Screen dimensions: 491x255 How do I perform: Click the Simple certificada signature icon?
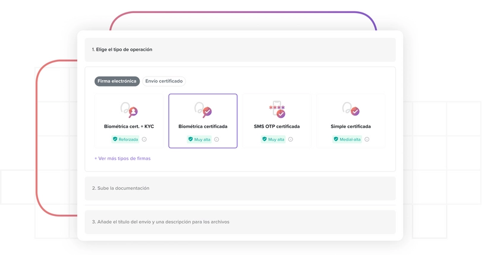[x=350, y=110]
